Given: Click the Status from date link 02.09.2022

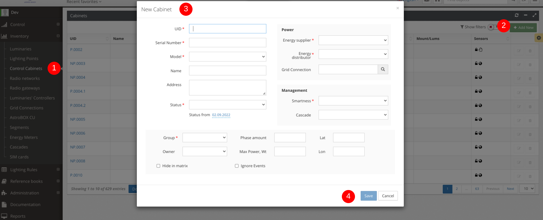Looking at the screenshot, I should point(221,115).
